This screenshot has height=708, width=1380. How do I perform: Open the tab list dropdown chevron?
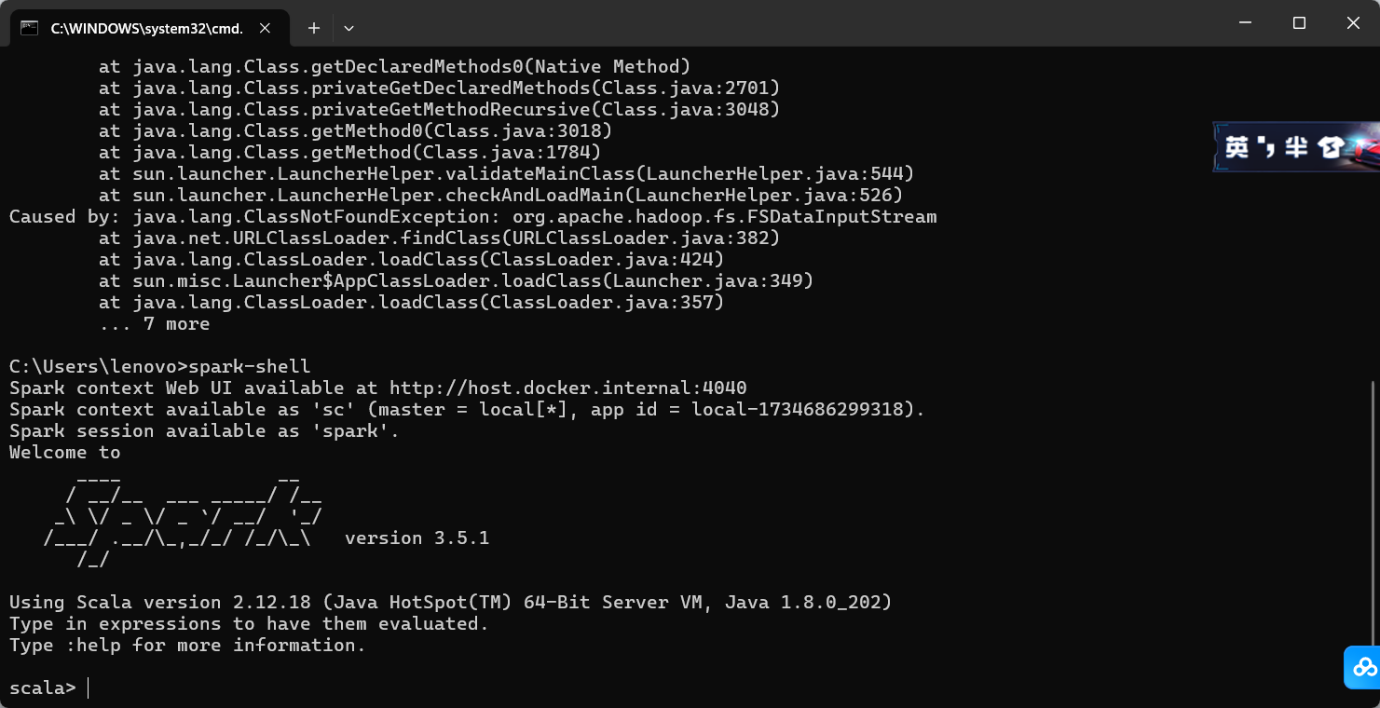(x=348, y=29)
